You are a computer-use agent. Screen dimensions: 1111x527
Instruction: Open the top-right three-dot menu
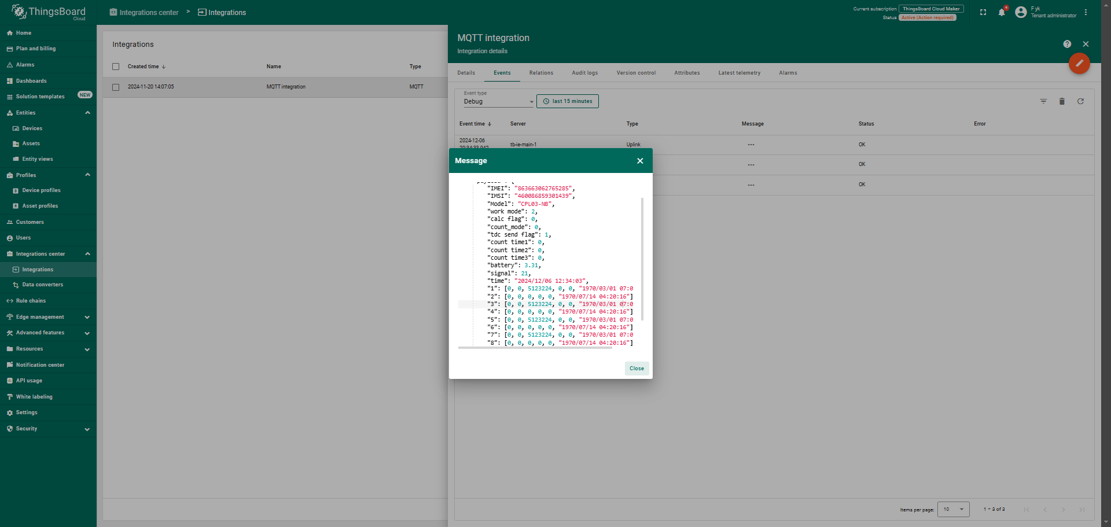pyautogui.click(x=1086, y=12)
